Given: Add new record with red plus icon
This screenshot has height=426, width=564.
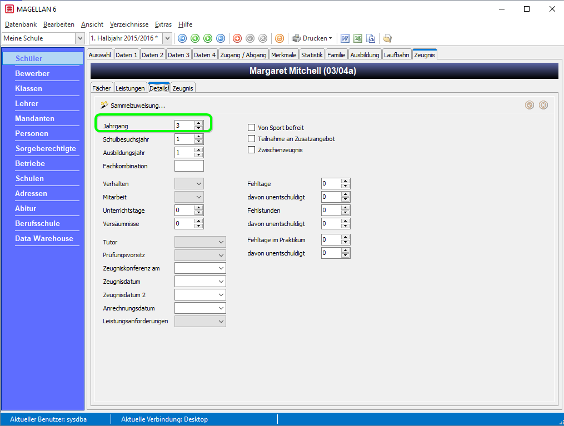Looking at the screenshot, I should tap(237, 38).
